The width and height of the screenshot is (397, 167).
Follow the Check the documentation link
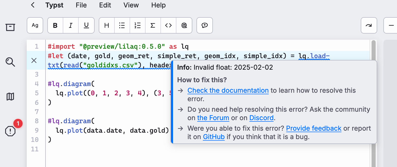point(228,90)
